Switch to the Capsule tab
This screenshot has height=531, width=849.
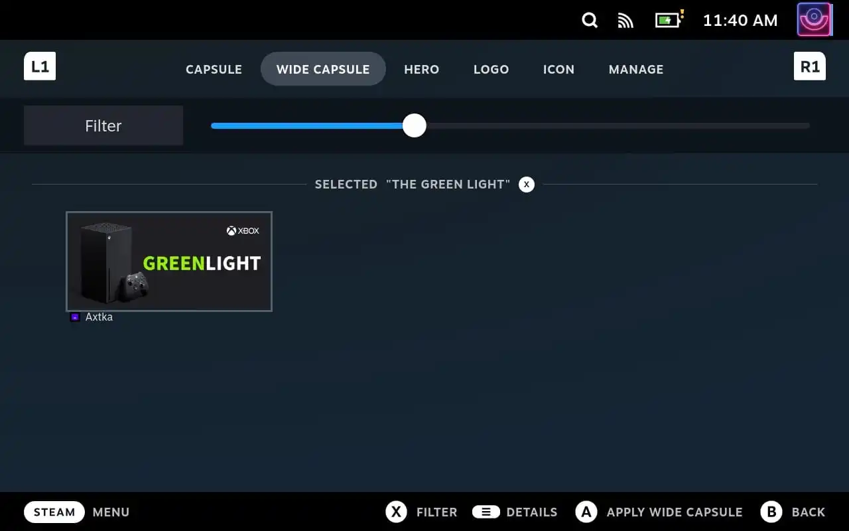coord(214,69)
